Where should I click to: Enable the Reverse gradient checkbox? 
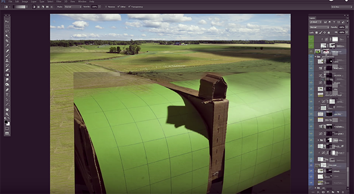(x=106, y=7)
